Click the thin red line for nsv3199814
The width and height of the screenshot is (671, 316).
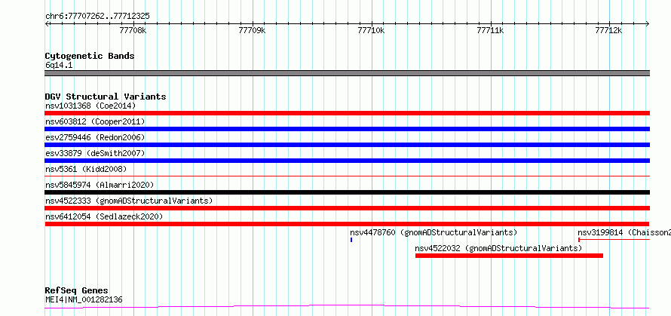(x=614, y=240)
